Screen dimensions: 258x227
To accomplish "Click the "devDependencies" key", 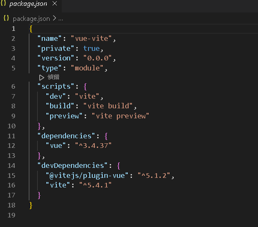I will [x=73, y=166].
